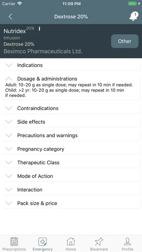Expand the Indications section
142x252 pixels.
click(x=71, y=65)
